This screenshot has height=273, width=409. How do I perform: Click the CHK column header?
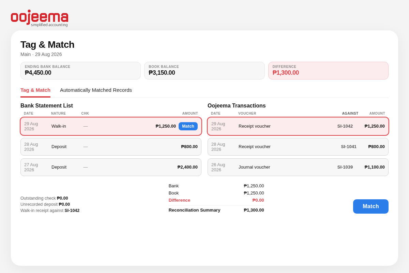pyautogui.click(x=85, y=114)
